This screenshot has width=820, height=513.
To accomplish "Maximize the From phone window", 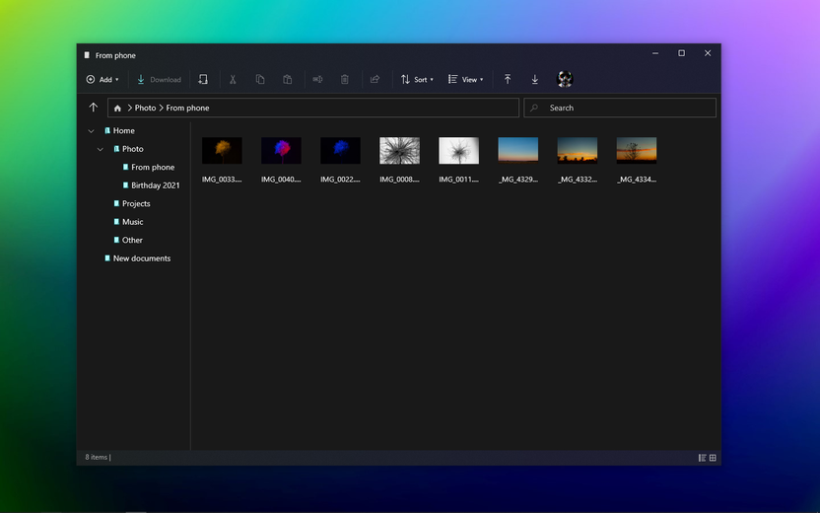I will (681, 53).
